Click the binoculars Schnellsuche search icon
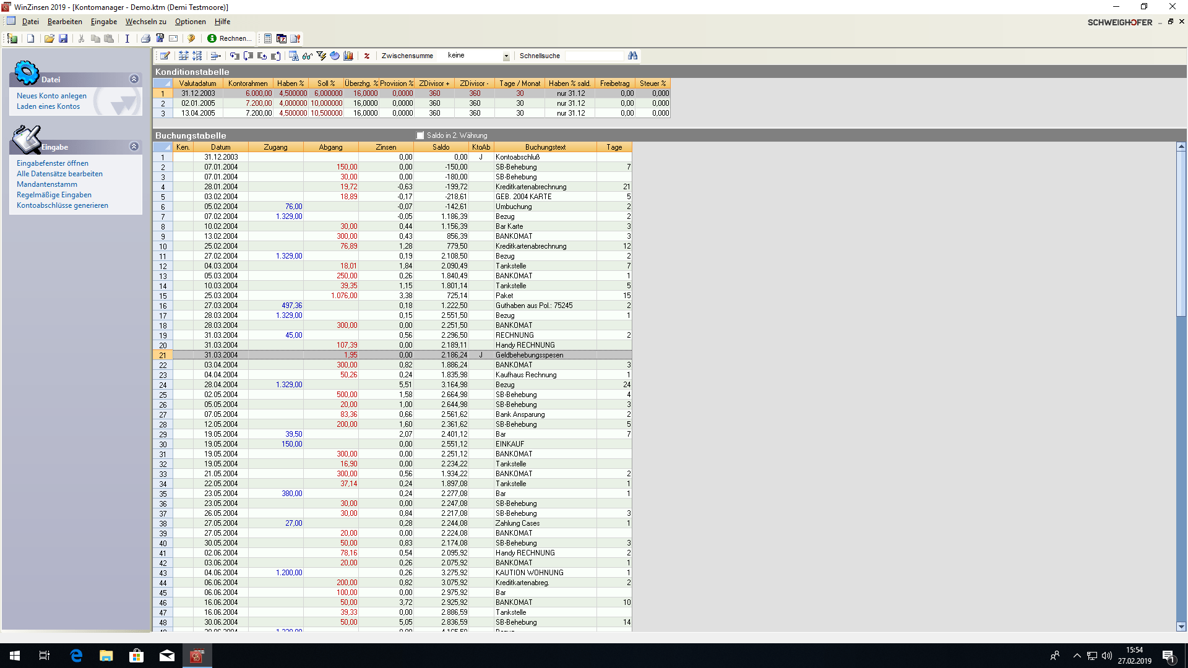The width and height of the screenshot is (1188, 668). point(632,56)
